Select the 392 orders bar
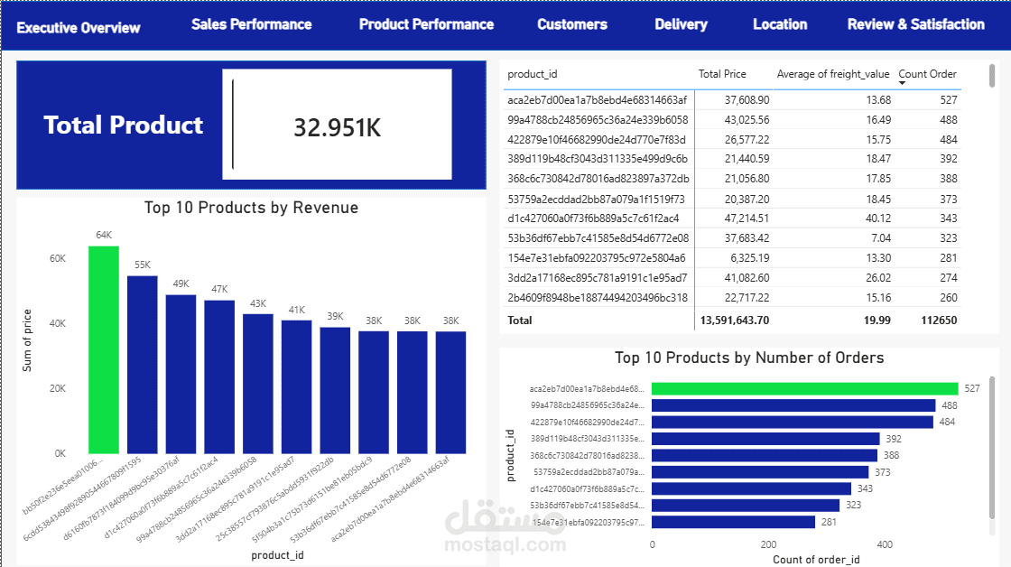Screen dimensions: 1011x567 [x=765, y=439]
